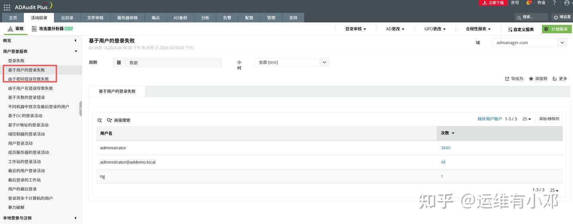Switch to the 云目录 tab
The width and height of the screenshot is (573, 224).
coord(67,17)
